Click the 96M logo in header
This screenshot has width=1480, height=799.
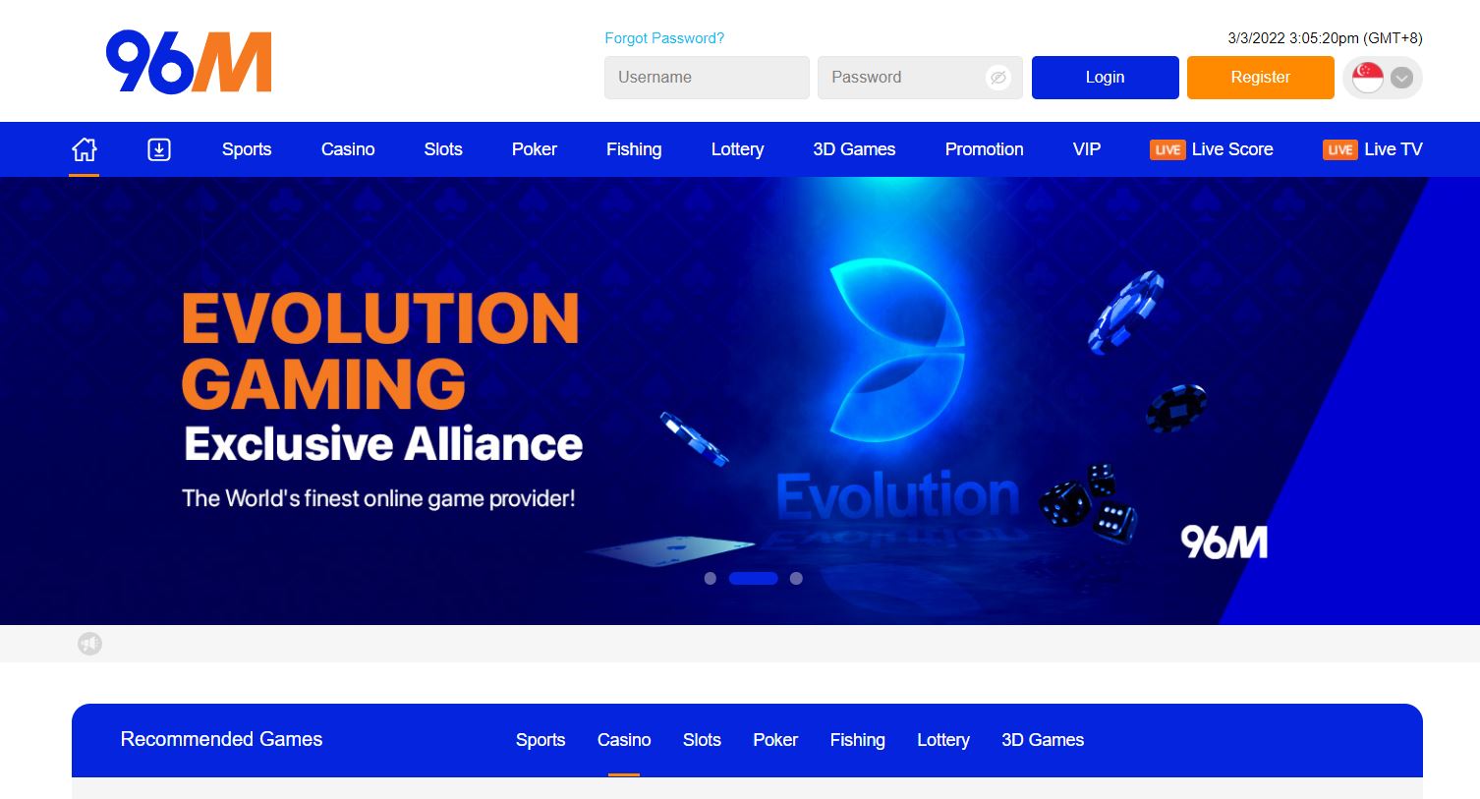click(189, 62)
